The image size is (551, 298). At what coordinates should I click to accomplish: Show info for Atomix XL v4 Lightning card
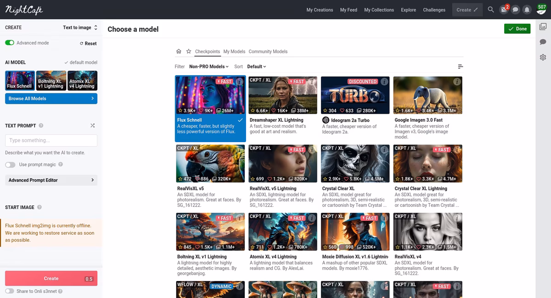click(x=312, y=218)
